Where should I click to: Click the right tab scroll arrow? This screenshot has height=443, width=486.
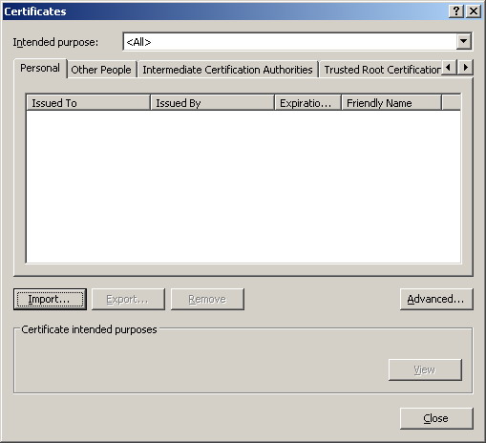point(466,68)
